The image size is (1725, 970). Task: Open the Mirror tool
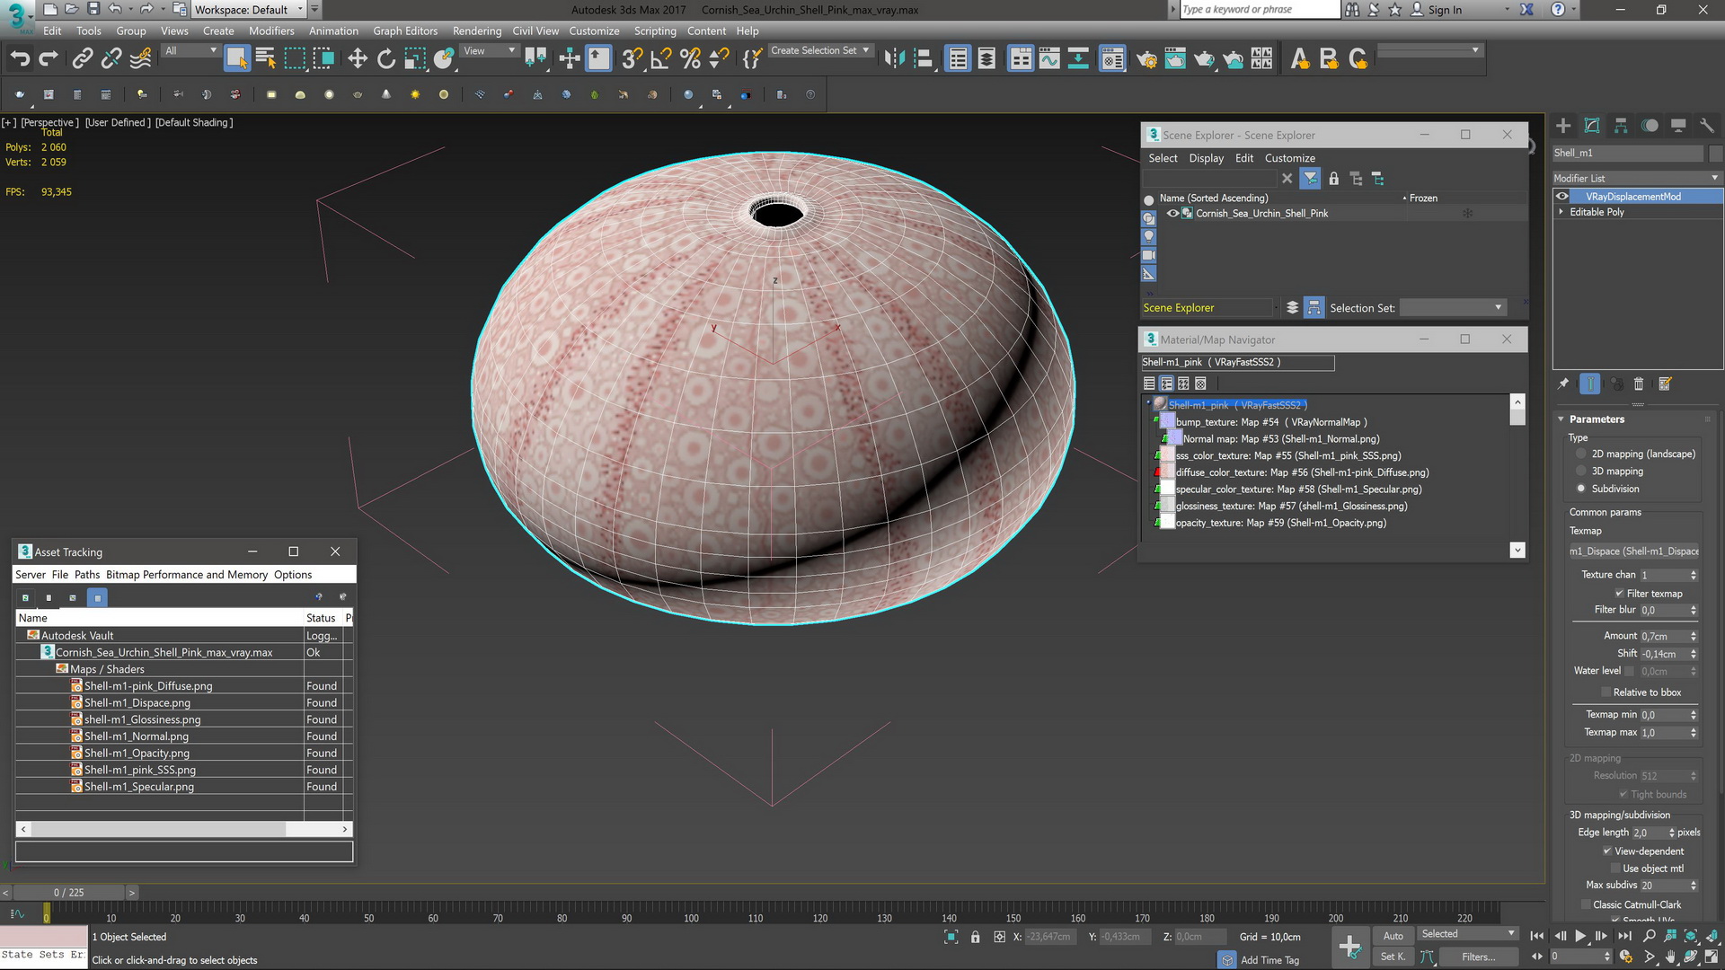(893, 59)
